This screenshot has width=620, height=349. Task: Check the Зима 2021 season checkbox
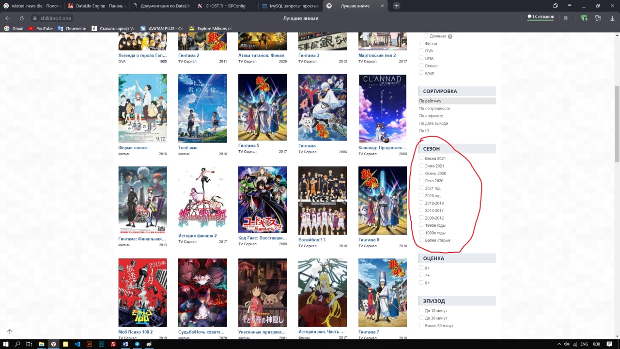[x=421, y=165]
